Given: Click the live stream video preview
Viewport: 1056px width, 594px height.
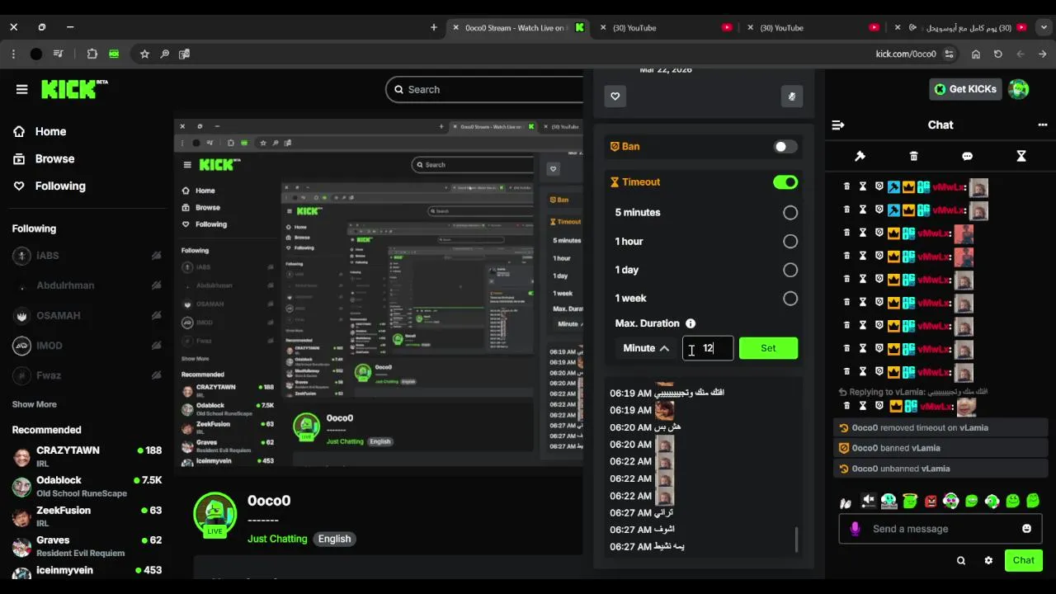Looking at the screenshot, I should (378, 291).
